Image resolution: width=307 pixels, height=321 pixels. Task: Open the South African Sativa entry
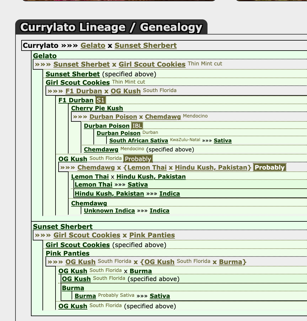pos(138,141)
